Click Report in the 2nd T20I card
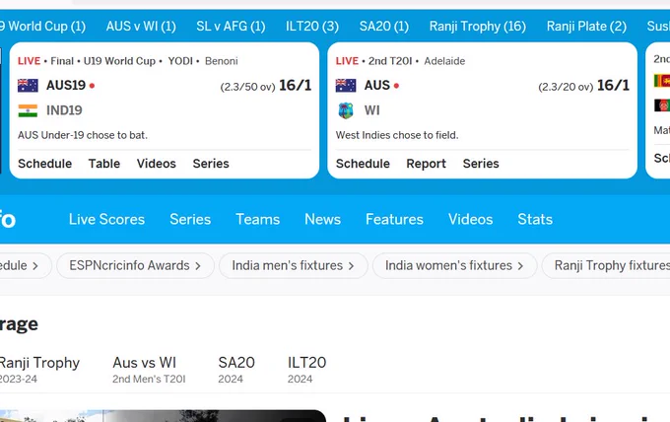The image size is (670, 422). (426, 164)
